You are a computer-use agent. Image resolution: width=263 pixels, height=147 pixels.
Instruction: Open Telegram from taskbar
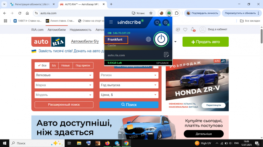coord(117,143)
